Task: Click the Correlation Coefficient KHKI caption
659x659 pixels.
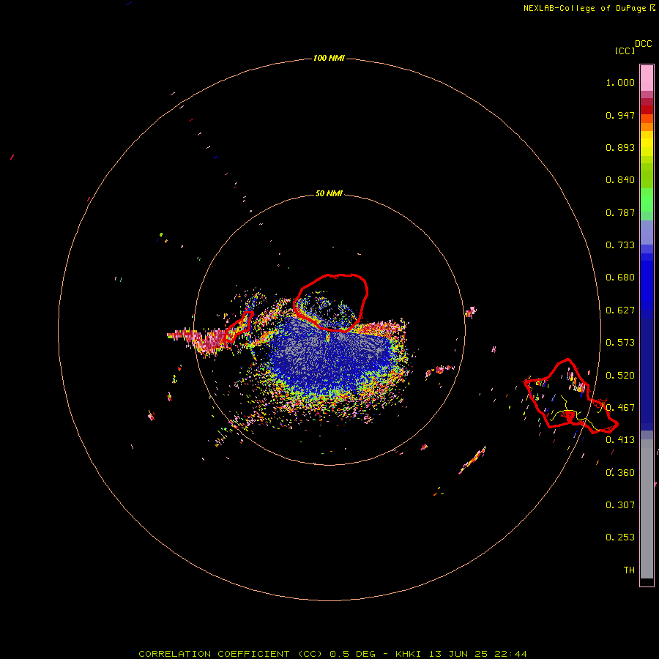Action: (332, 654)
